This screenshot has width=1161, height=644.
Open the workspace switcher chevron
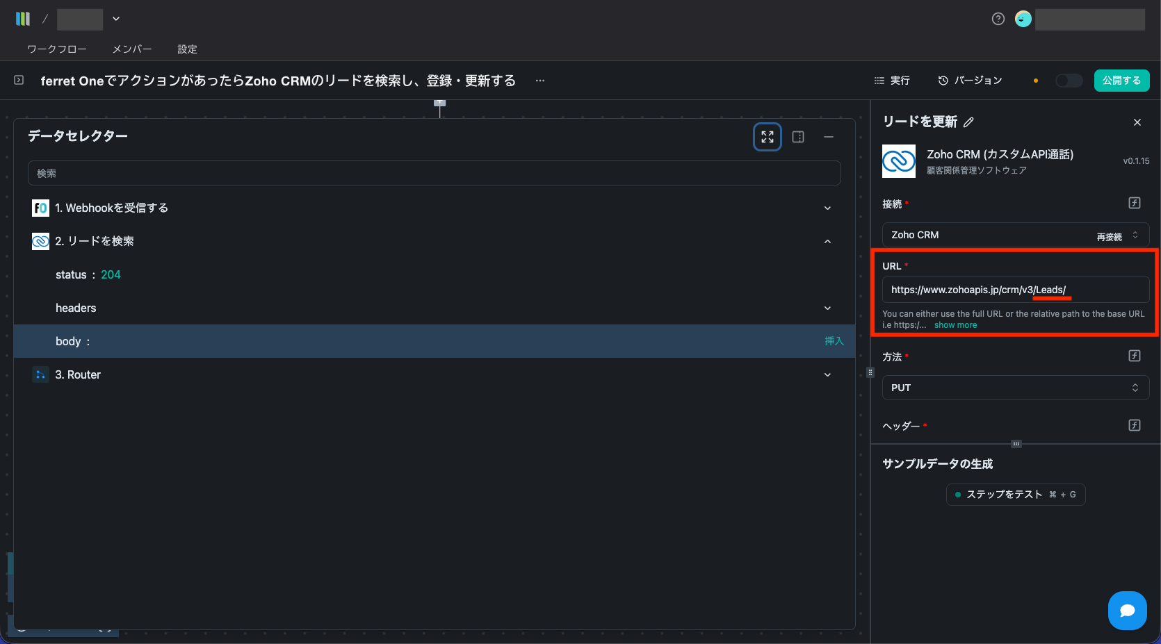(x=116, y=19)
